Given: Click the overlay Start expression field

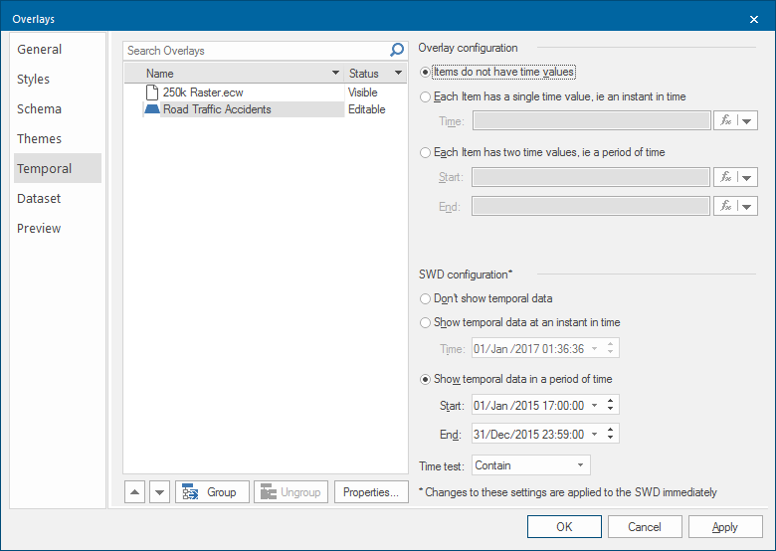Looking at the screenshot, I should (591, 177).
